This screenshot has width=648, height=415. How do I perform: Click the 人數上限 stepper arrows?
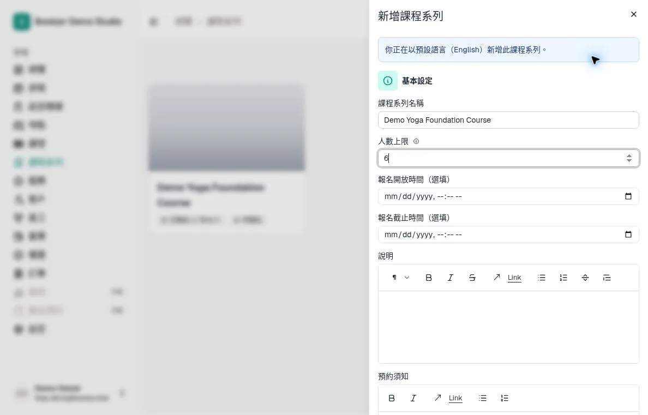click(x=628, y=158)
